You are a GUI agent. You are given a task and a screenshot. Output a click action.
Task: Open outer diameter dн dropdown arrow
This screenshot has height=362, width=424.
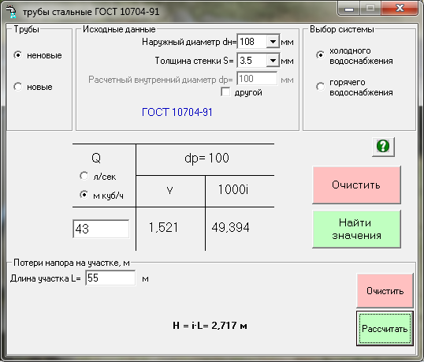pos(273,42)
